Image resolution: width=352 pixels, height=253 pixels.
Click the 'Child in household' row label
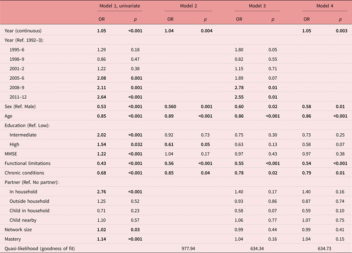pyautogui.click(x=30, y=211)
